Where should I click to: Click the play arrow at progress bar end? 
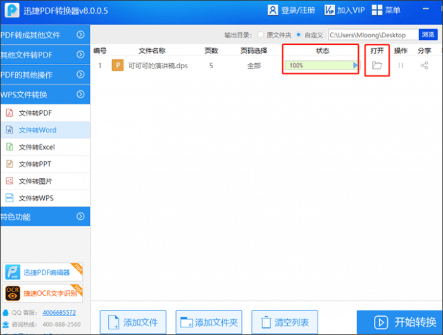(x=356, y=66)
